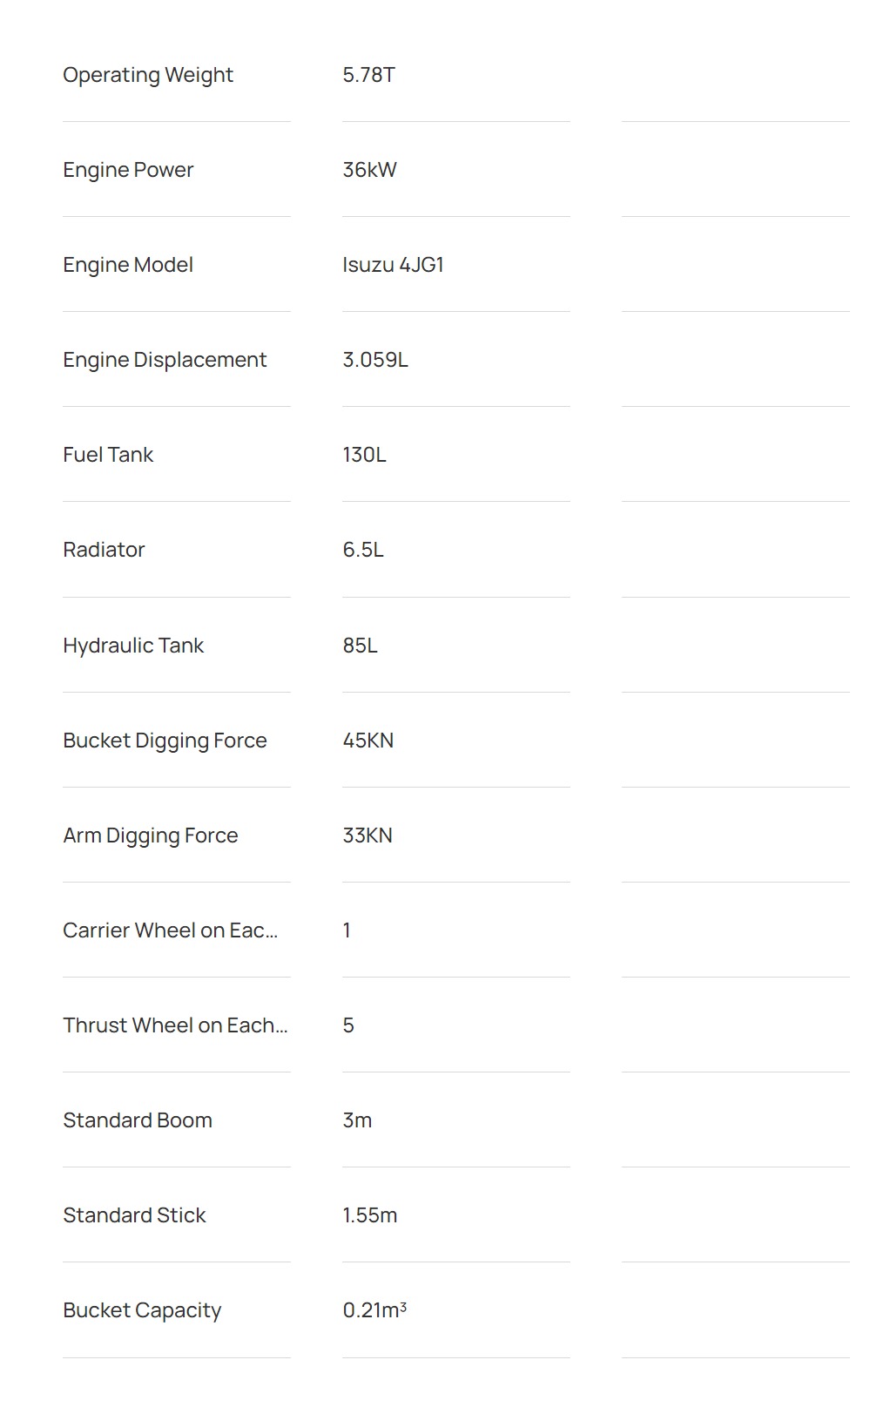Click the 5.78T weight value
Viewport: 870px width, 1414px height.
pyautogui.click(x=368, y=75)
